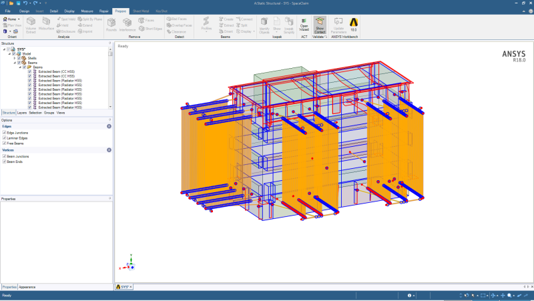The image size is (534, 301).
Task: Click the Open folder icon in title bar
Action: [x=11, y=3]
